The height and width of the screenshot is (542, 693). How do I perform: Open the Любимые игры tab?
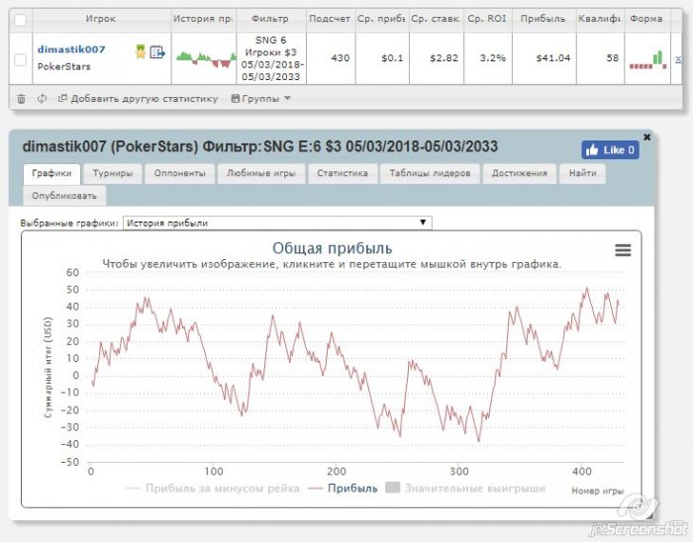click(260, 173)
